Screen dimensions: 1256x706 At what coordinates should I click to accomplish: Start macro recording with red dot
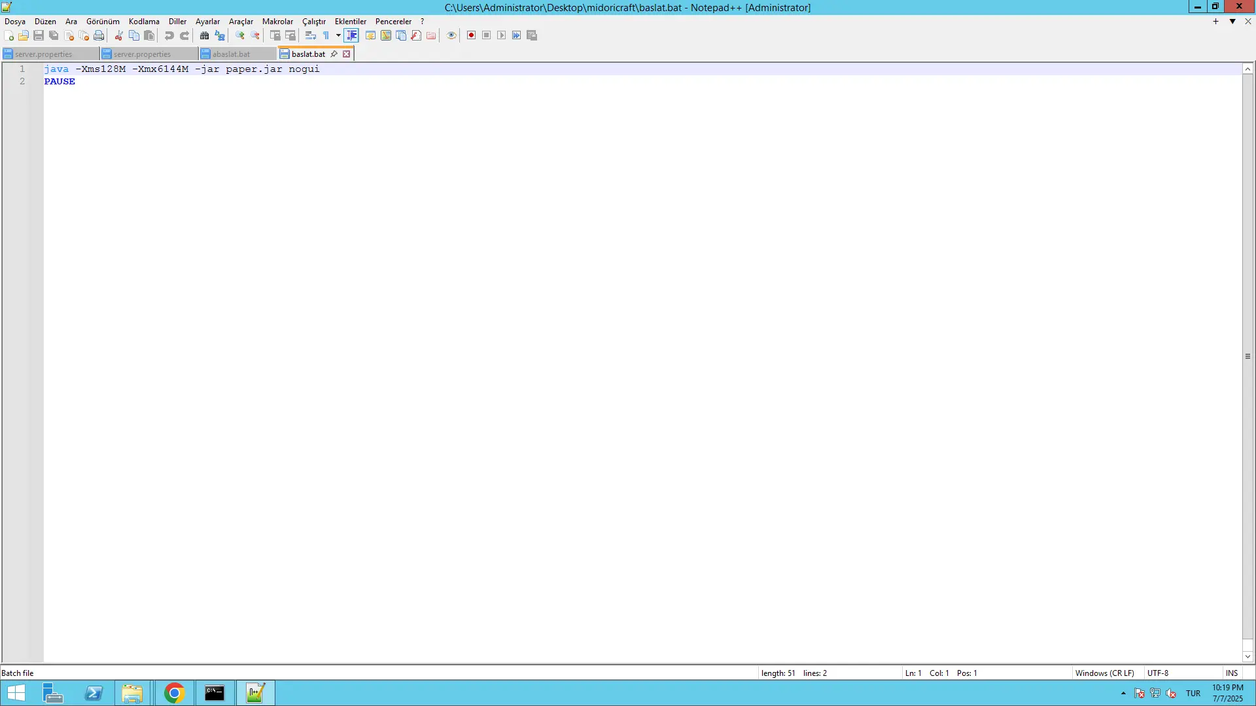pos(471,35)
